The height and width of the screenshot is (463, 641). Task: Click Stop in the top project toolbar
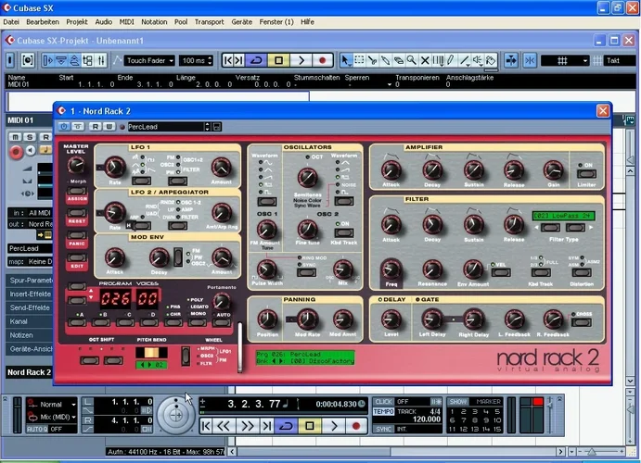click(279, 60)
